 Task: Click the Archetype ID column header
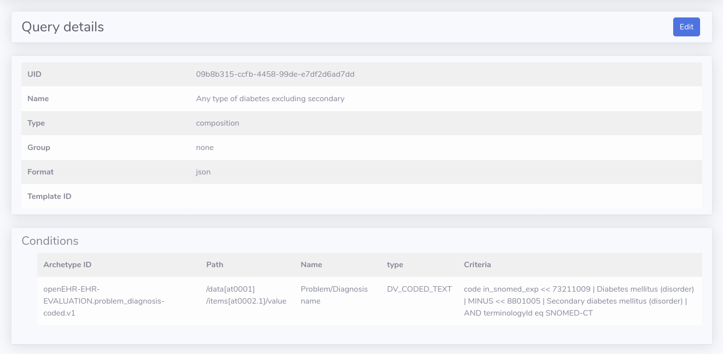(x=67, y=265)
